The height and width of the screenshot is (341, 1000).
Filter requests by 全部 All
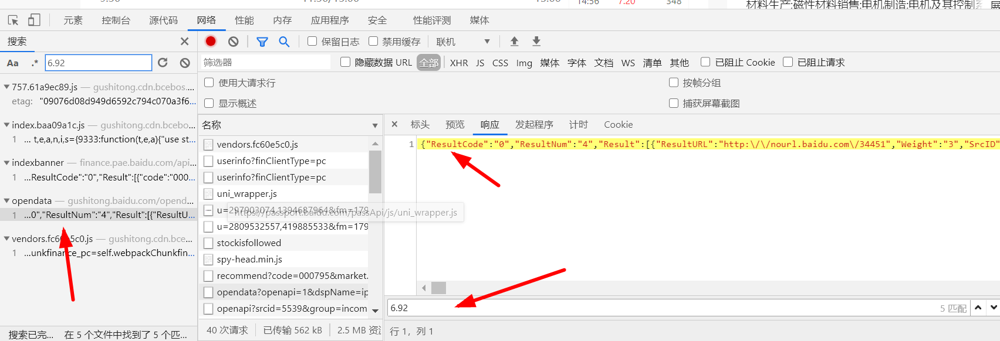coord(429,63)
